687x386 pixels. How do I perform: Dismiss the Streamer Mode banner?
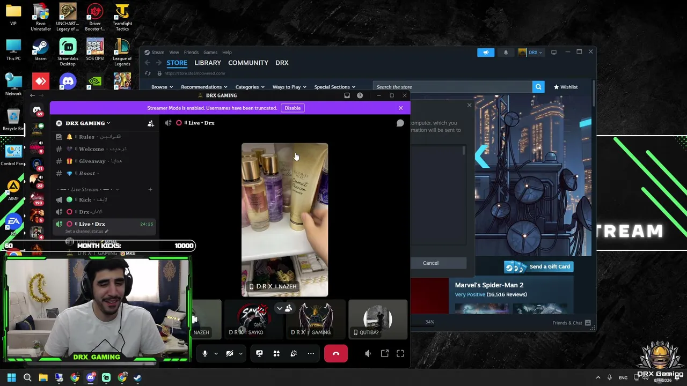pos(400,108)
